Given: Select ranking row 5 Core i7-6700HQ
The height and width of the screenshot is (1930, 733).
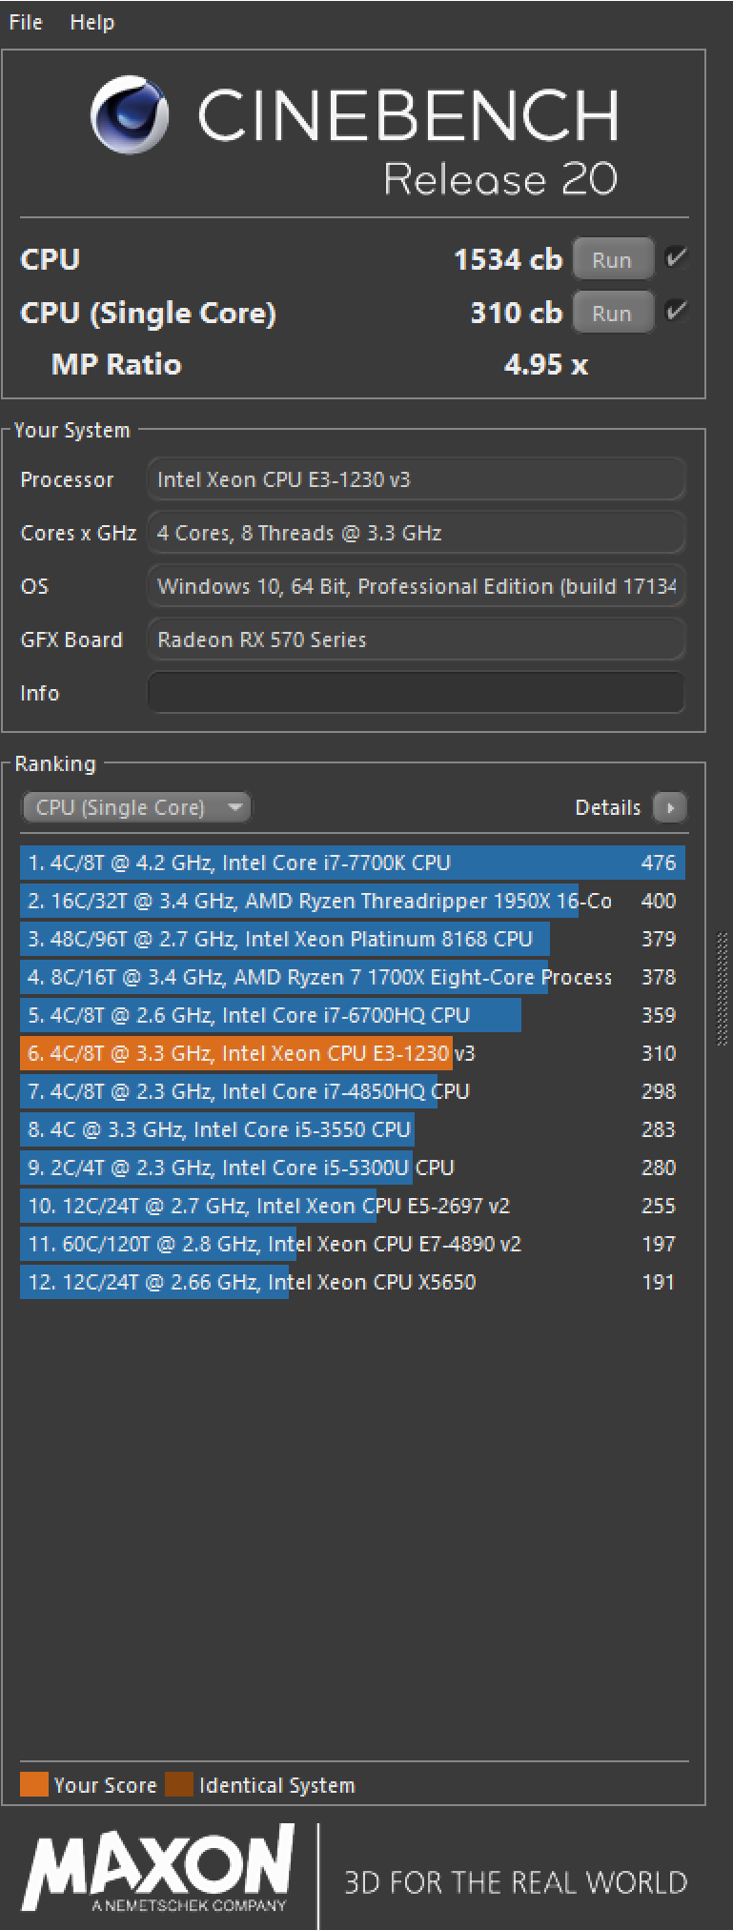Looking at the screenshot, I should (353, 1015).
